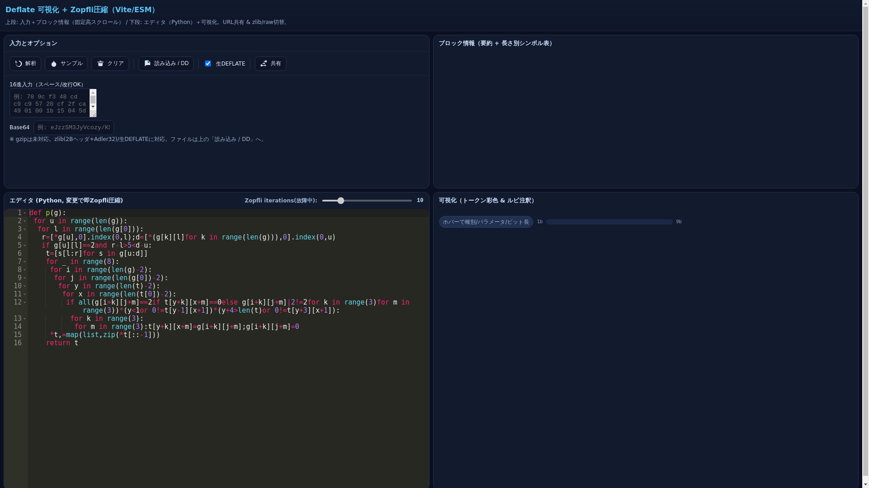The image size is (869, 488).
Task: Click 'def p(g):' code line
Action: [x=48, y=213]
